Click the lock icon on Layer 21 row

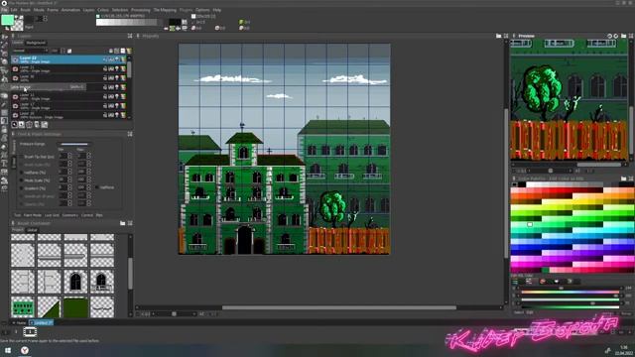click(105, 68)
